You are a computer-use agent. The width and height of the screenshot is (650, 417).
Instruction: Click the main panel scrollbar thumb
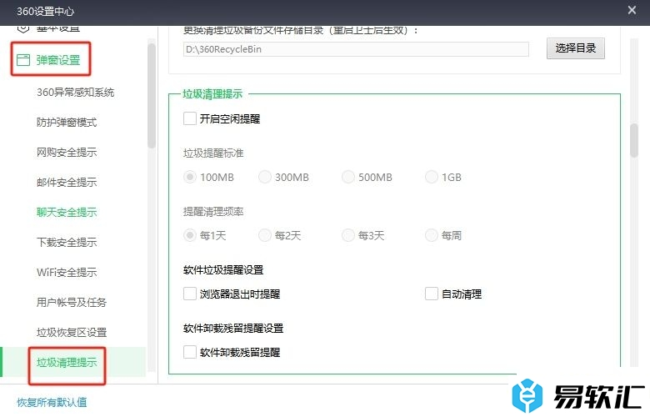pos(634,140)
